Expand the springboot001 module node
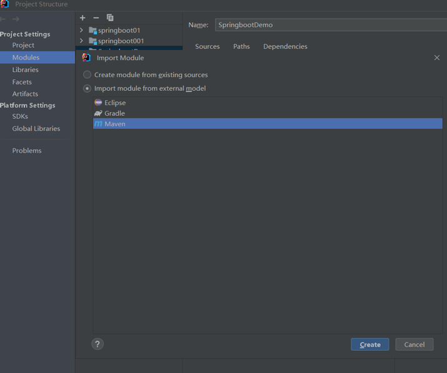Viewport: 447px width, 373px height. [x=81, y=41]
